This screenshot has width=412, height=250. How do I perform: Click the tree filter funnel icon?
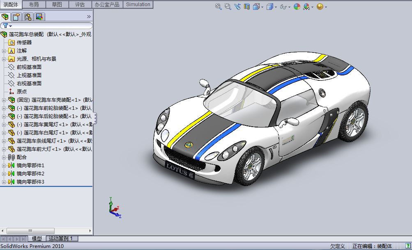click(5, 26)
